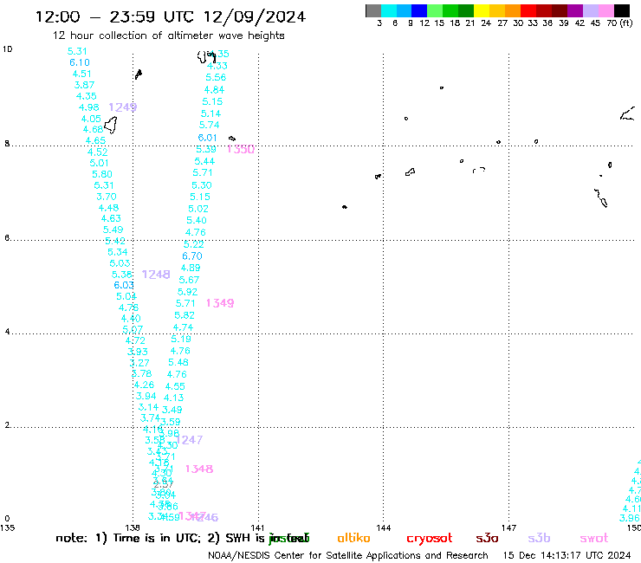The image size is (641, 563).
Task: Select the wave height value '5.92'
Action: point(187,292)
